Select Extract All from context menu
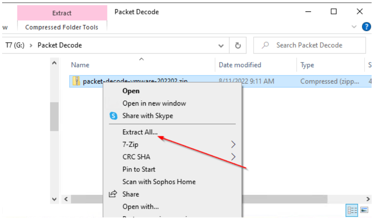The image size is (373, 223). [140, 132]
